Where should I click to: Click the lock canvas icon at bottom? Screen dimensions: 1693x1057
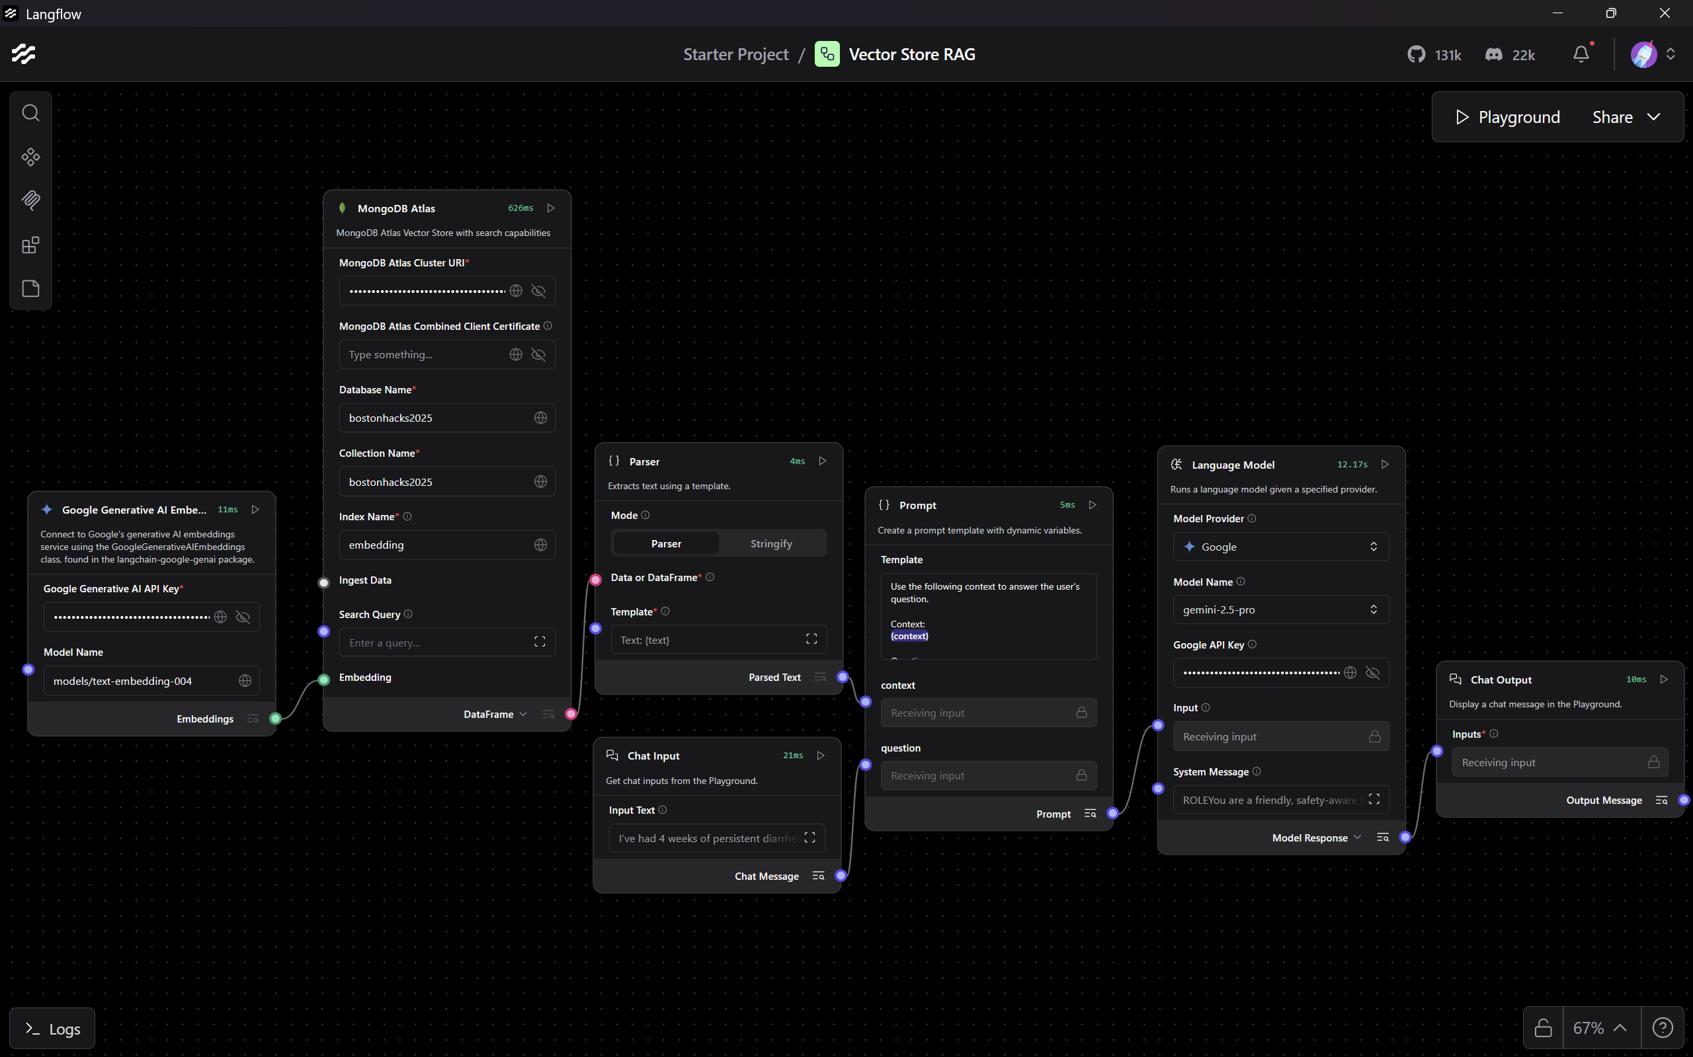pyautogui.click(x=1543, y=1028)
